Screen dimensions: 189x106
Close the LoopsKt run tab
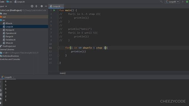13,77
